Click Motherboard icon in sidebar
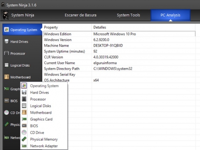Screen dimensions: 200x150 tap(7, 77)
